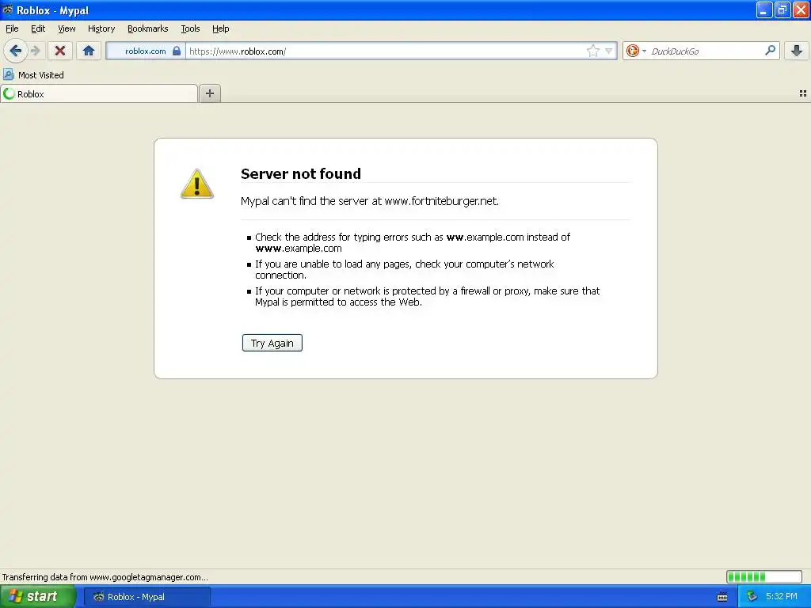Click the forward arrow navigation button
The image size is (811, 608).
click(35, 51)
